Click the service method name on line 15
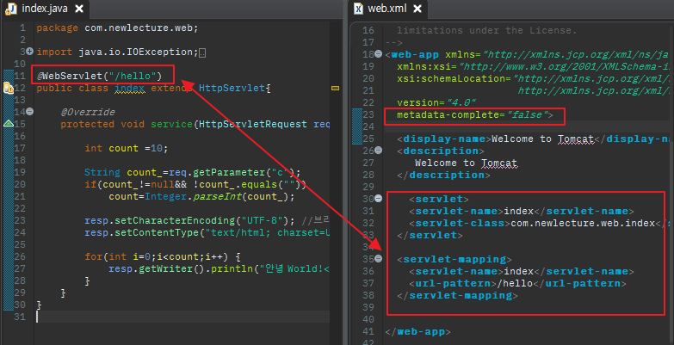The image size is (674, 345). pos(171,125)
